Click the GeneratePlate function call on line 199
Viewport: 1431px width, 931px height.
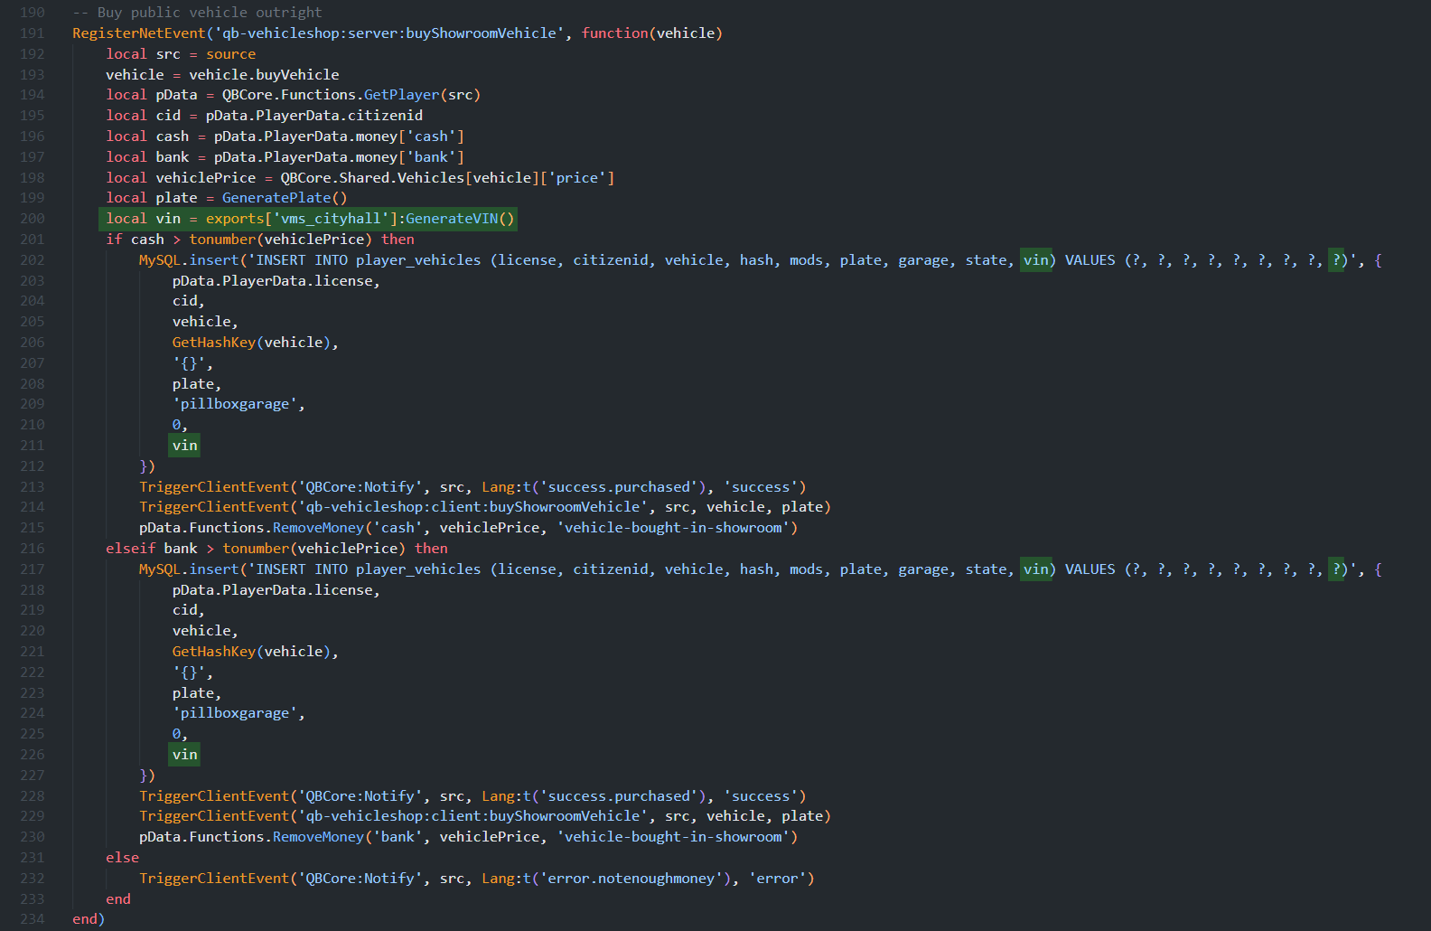(276, 198)
